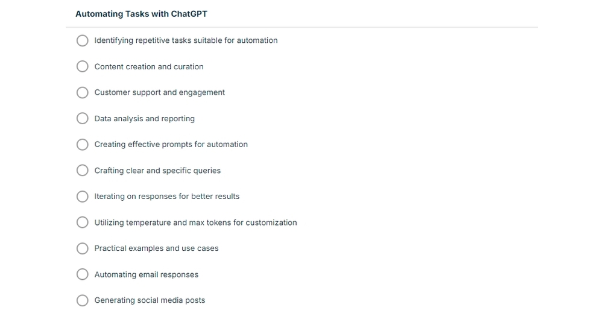Open 'Generating social media posts' lesson text
The height and width of the screenshot is (319, 606).
(150, 300)
